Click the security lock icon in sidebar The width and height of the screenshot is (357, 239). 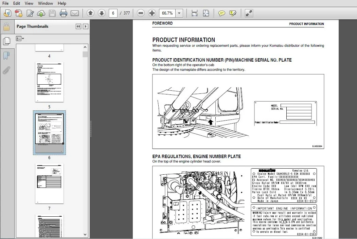(6, 27)
